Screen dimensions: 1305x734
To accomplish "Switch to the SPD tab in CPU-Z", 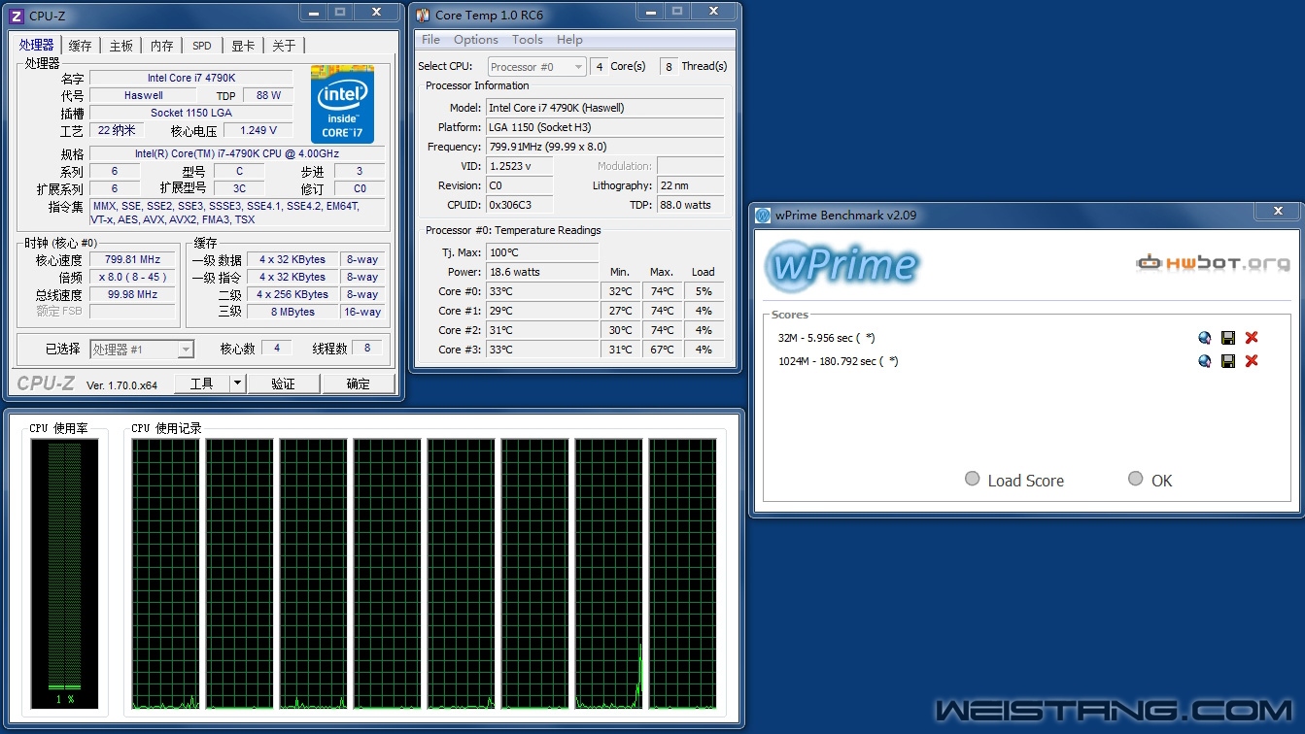I will tap(201, 46).
